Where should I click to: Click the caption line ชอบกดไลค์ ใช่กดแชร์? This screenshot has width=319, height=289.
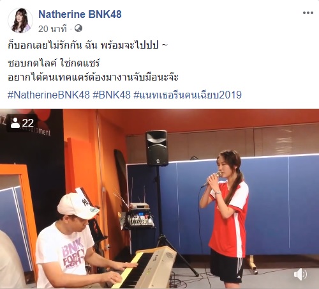54,63
